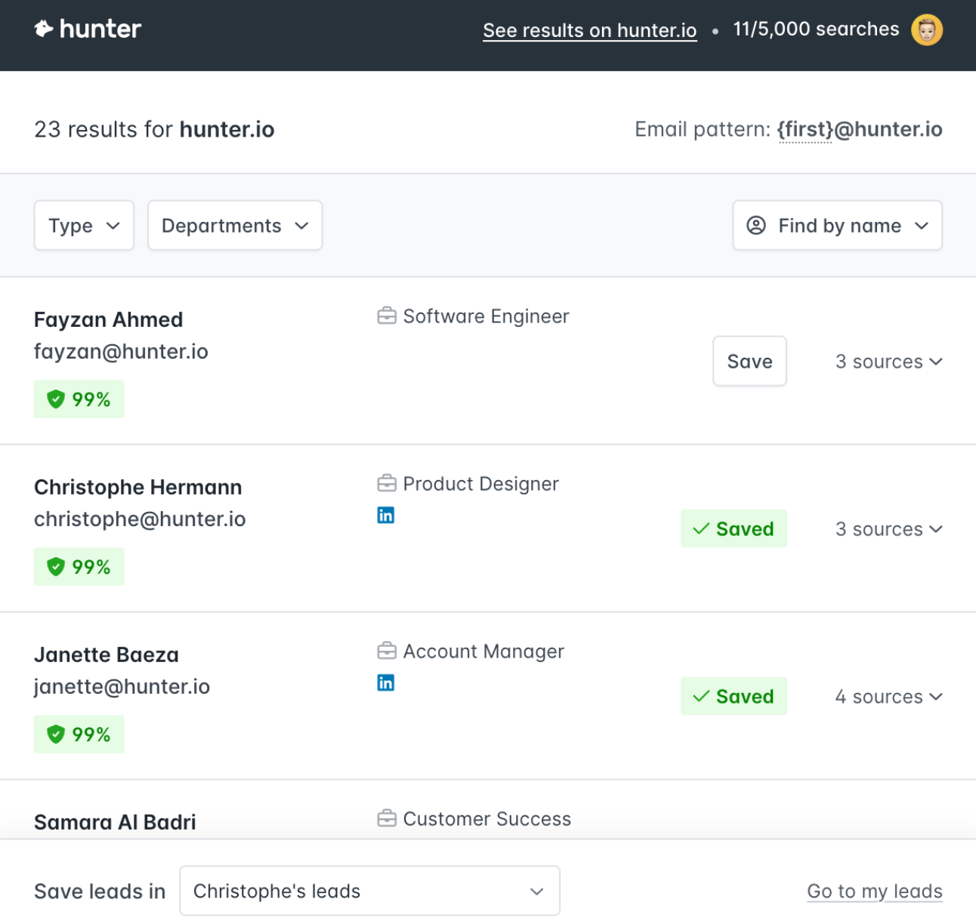Click the Account Manager job title

click(x=483, y=651)
